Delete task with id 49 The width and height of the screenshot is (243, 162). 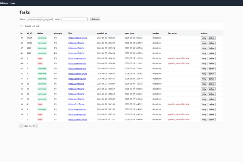click(212, 38)
